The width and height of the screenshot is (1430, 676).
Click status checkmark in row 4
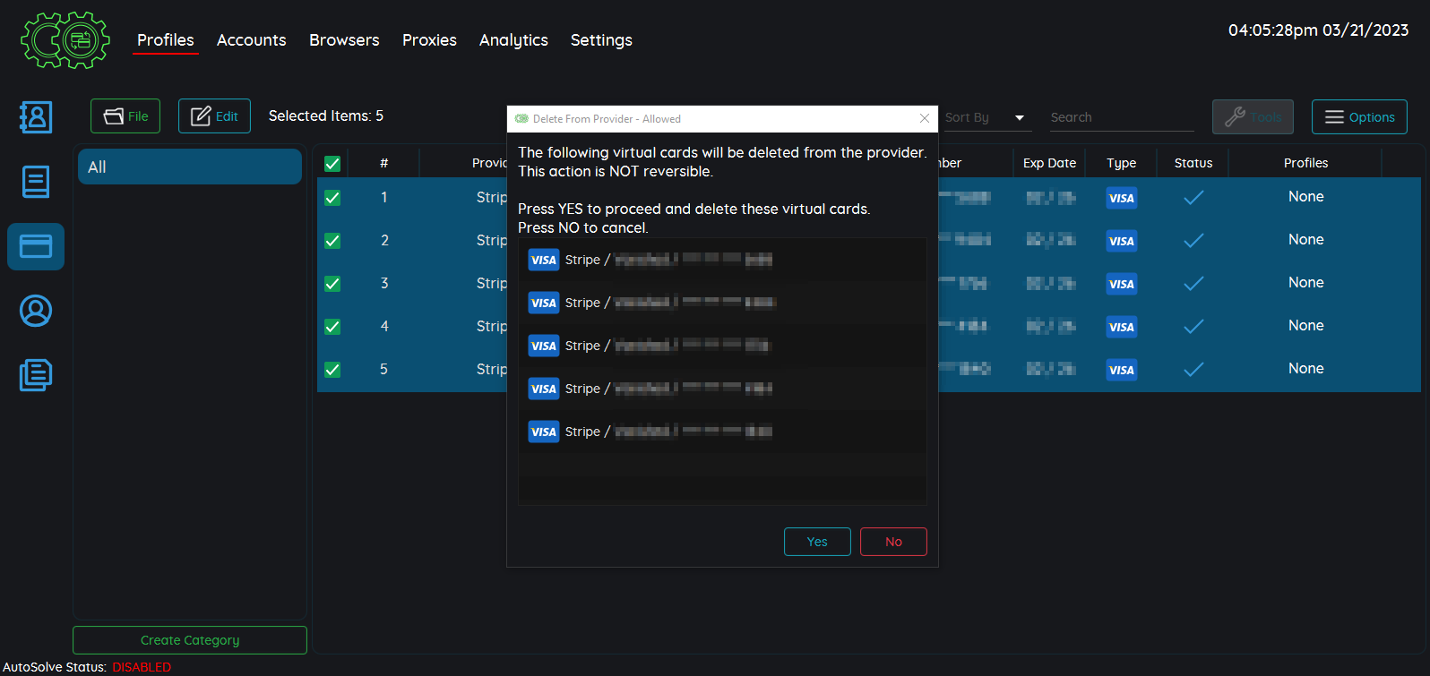click(1193, 327)
